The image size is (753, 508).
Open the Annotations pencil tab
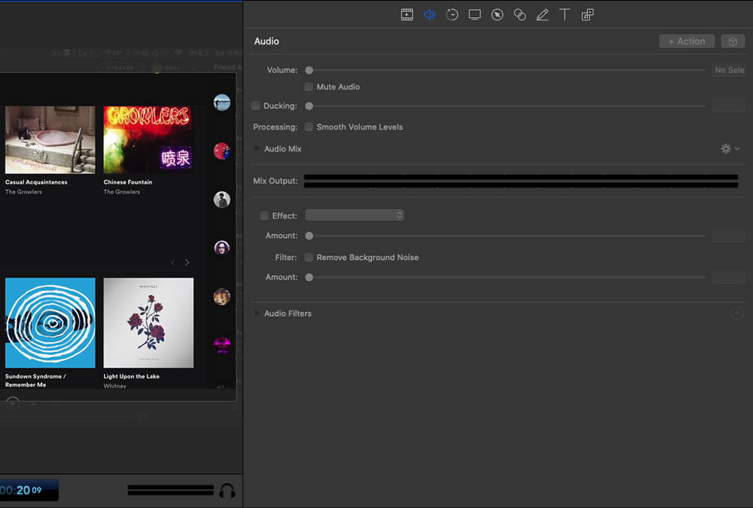(542, 14)
